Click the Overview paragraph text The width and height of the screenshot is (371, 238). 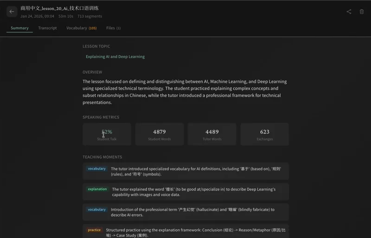185,92
